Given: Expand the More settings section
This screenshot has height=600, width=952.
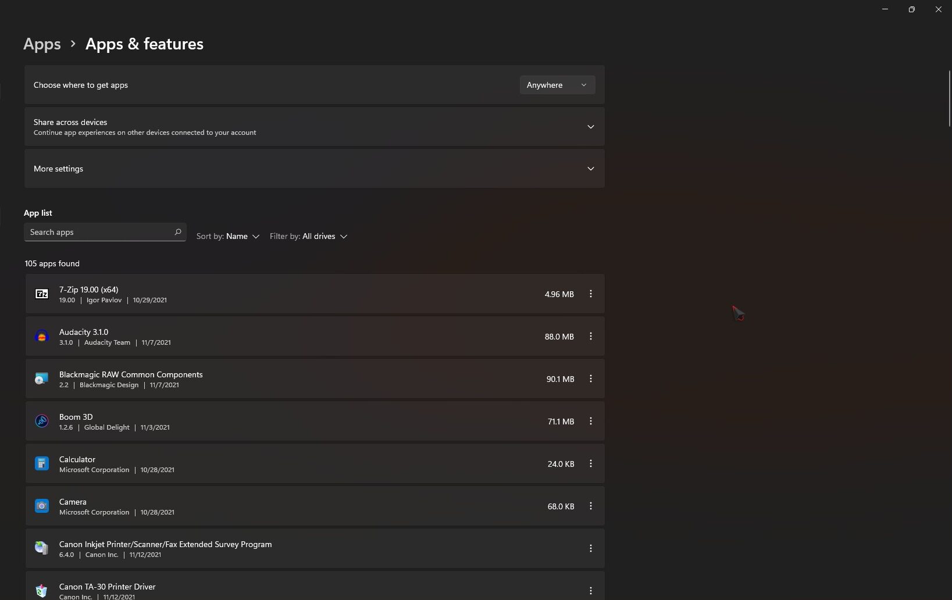Looking at the screenshot, I should pyautogui.click(x=590, y=169).
